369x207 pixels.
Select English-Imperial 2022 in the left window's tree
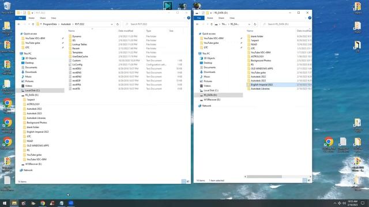click(x=37, y=132)
